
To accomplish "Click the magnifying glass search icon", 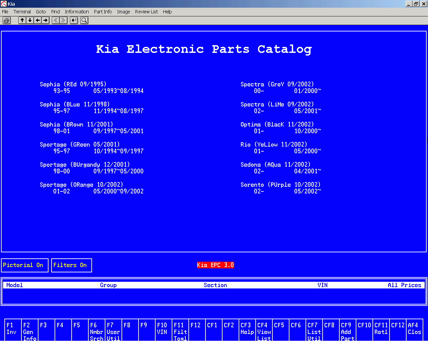I will [x=84, y=20].
